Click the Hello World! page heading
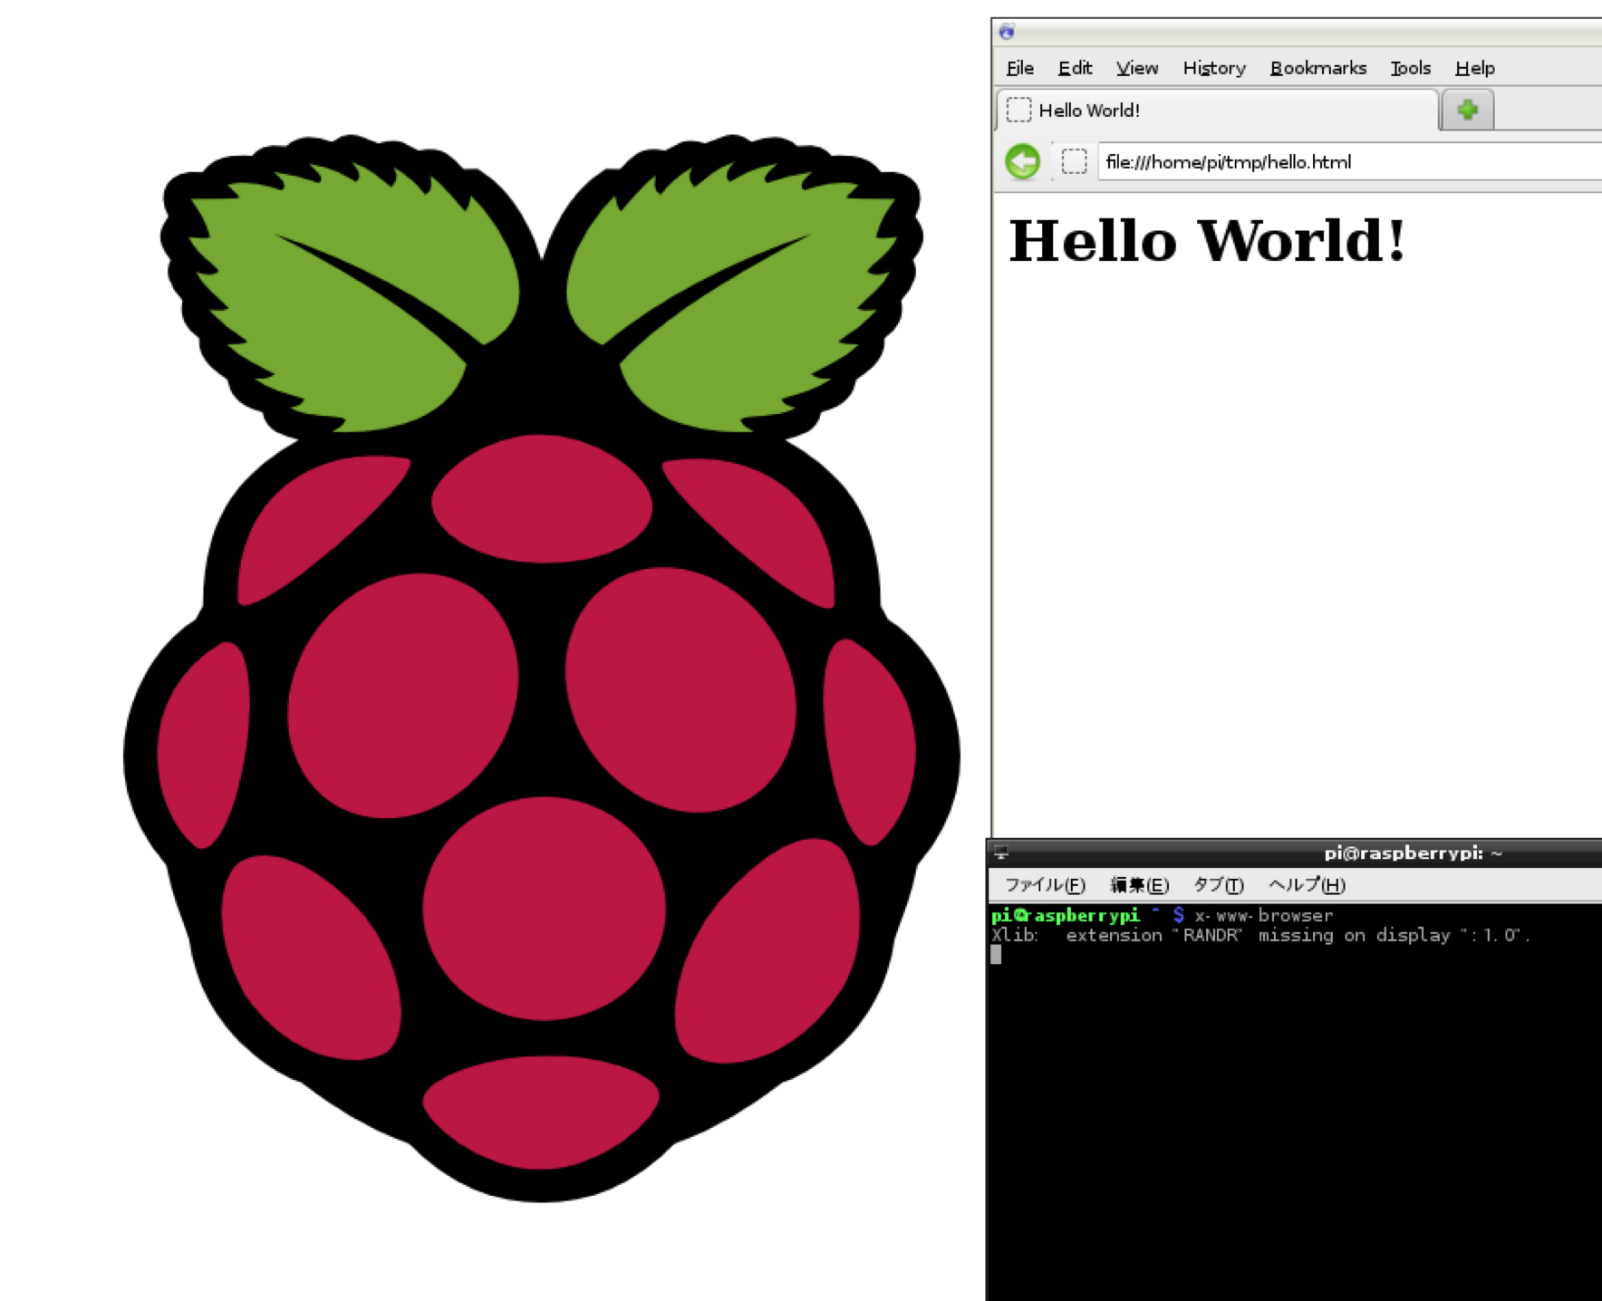 pos(1207,241)
